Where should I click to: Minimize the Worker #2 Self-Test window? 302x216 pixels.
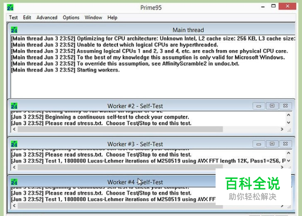pos(259,106)
